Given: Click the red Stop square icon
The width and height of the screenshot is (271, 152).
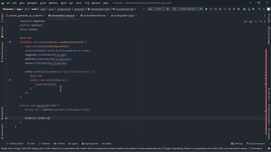Looking at the screenshot, I should click(238, 9).
